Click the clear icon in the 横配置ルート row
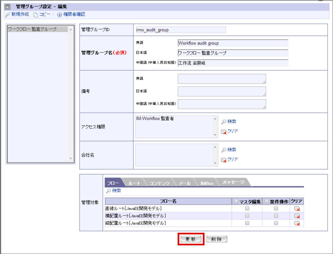Screen dimensions: 333x254 (297, 216)
